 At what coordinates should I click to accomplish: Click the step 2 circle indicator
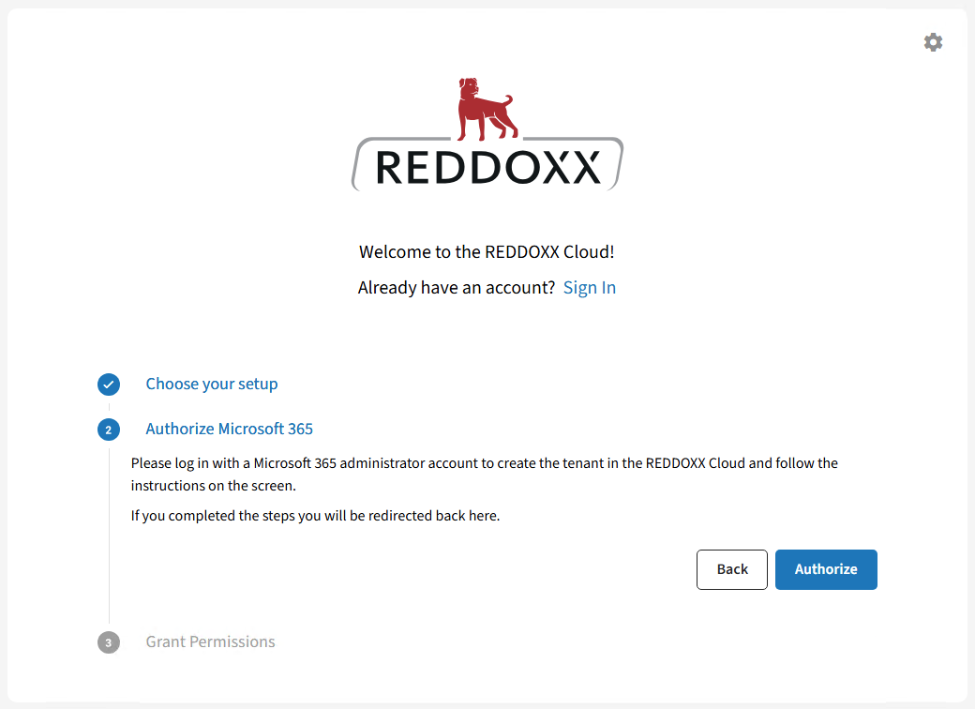(109, 430)
